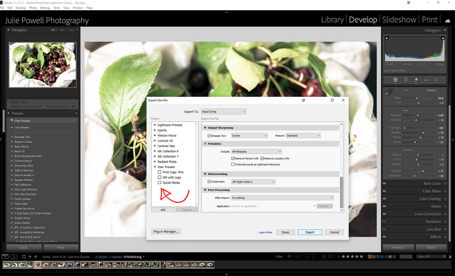Open the Export To dropdown
The height and width of the screenshot is (276, 455).
(224, 112)
